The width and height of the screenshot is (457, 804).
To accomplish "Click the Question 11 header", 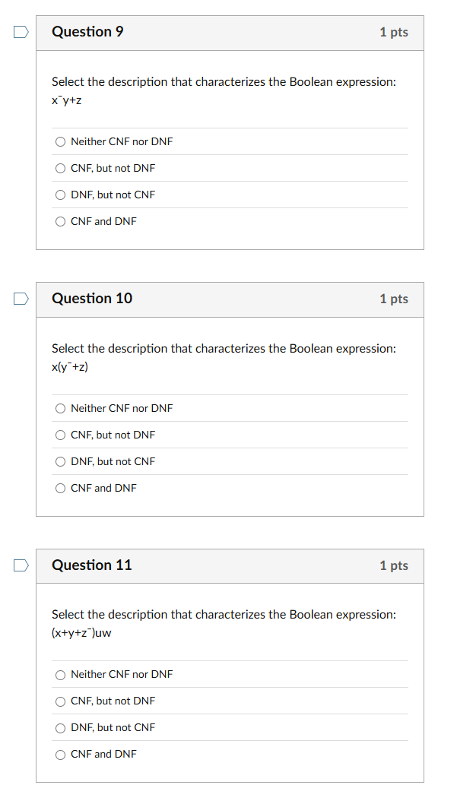I will coord(91,565).
